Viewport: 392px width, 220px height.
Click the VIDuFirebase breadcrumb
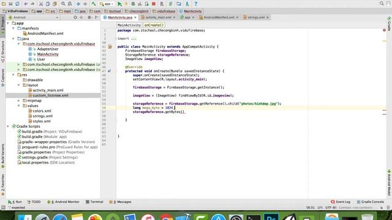pyautogui.click(x=18, y=11)
